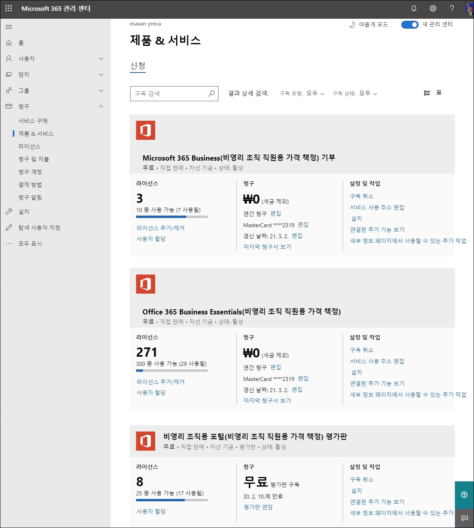This screenshot has width=474, height=528.
Task: Click the 모두 표시 ellipsis icon
Action: pos(9,243)
